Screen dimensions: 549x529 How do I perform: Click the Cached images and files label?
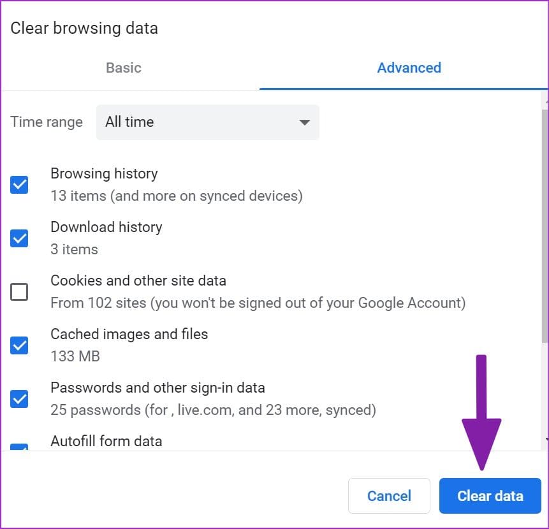(x=129, y=335)
